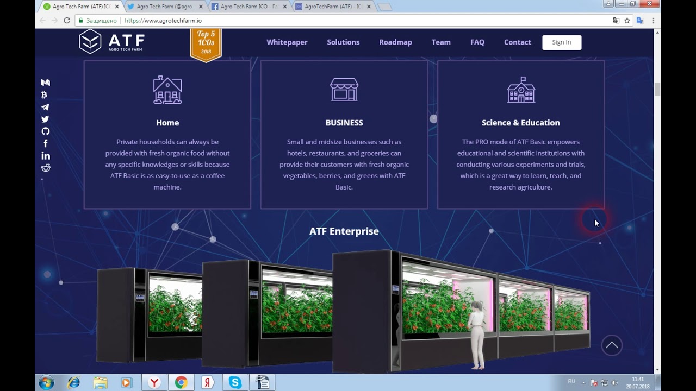Screen dimensions: 696x391
Task: Show hidden system tray icons arrow
Action: click(x=583, y=382)
